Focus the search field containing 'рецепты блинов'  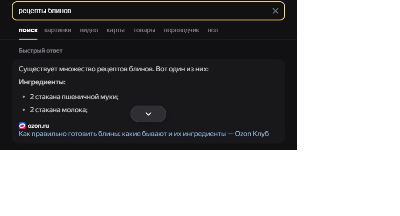148,11
